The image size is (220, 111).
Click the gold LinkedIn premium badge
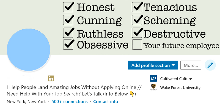51,78
